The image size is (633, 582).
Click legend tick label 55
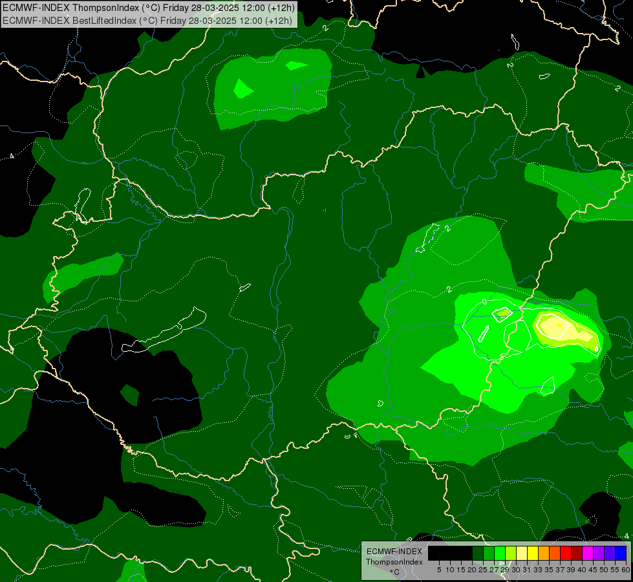click(x=615, y=570)
